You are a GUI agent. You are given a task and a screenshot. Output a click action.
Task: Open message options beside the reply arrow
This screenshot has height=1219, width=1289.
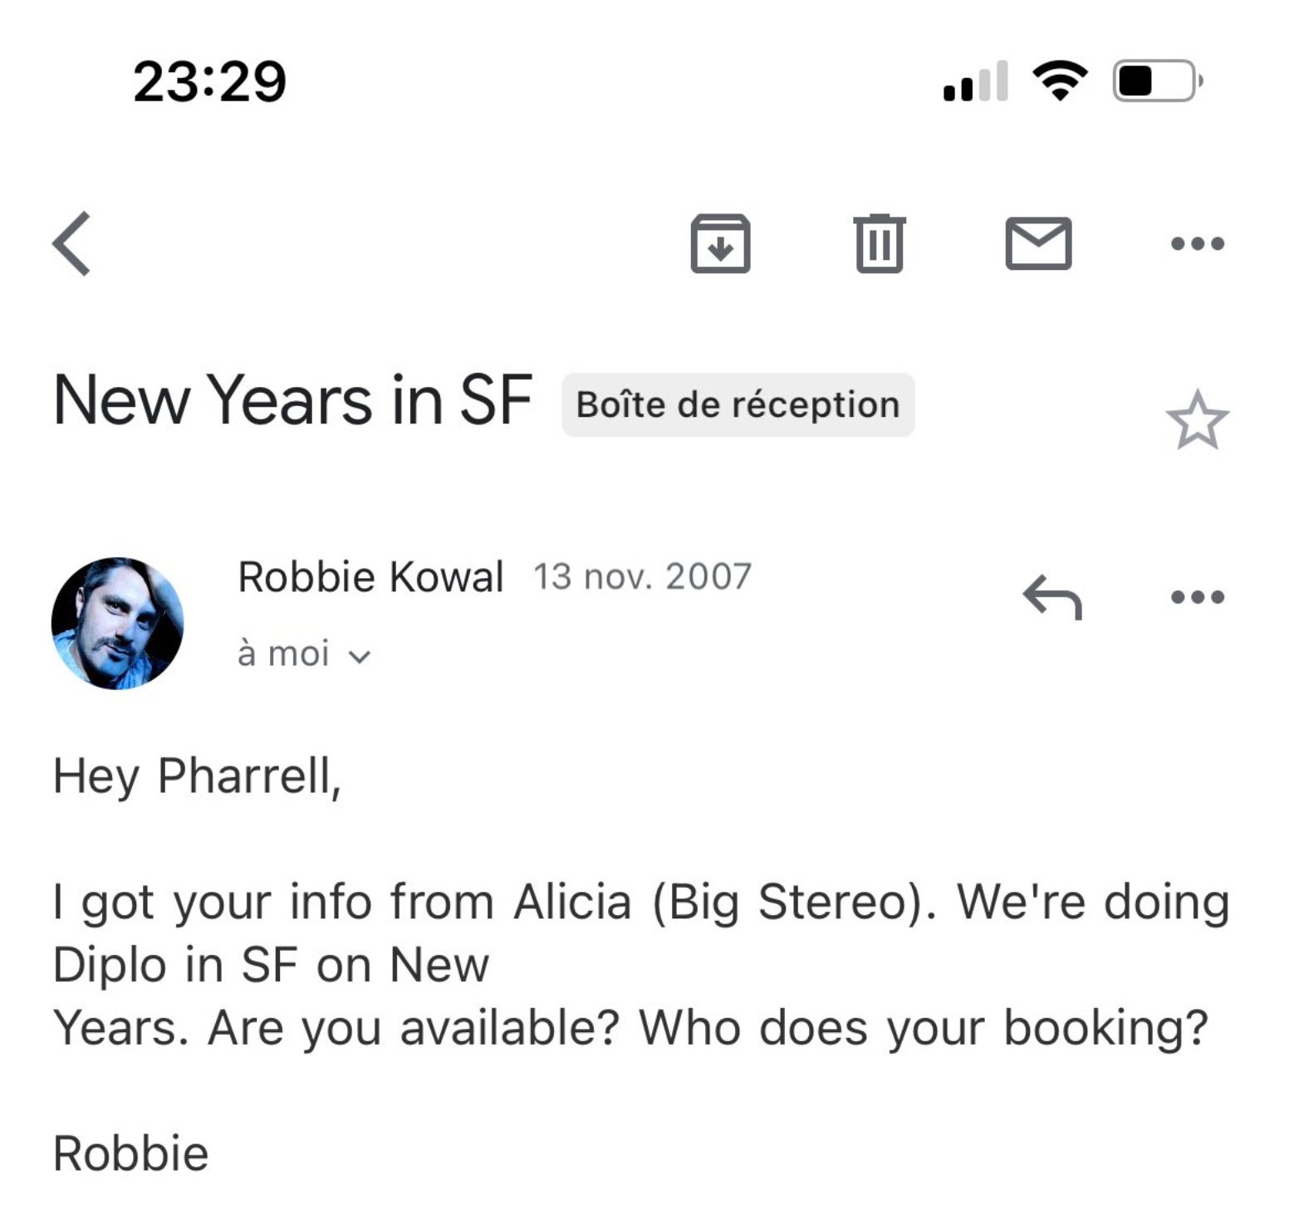click(x=1197, y=596)
